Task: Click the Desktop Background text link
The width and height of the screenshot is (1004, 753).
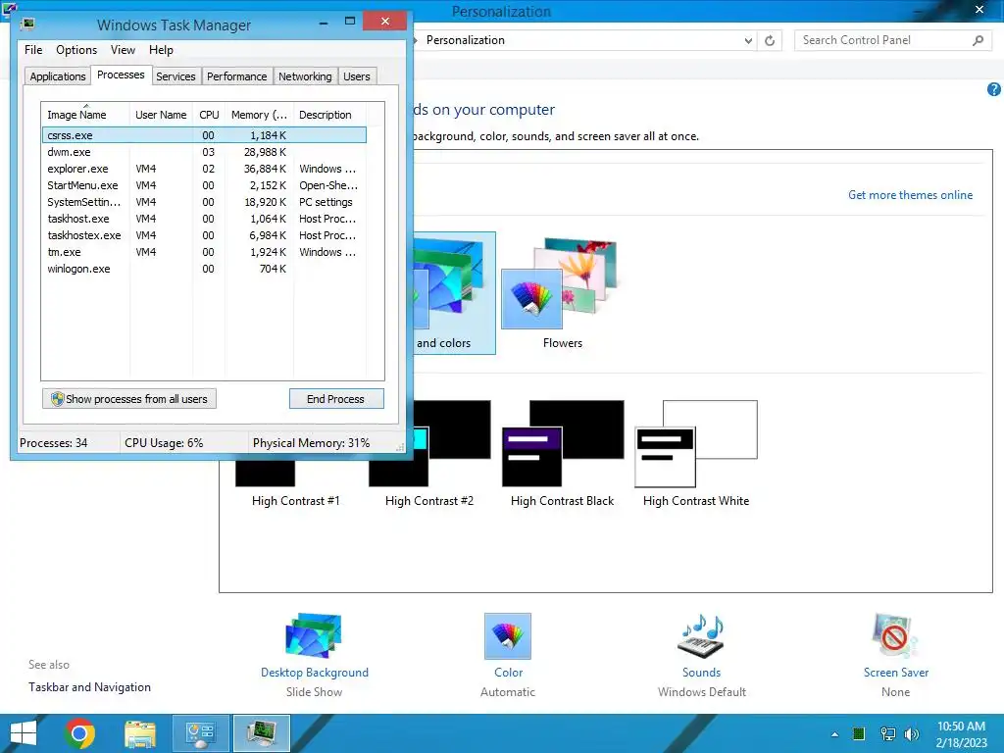Action: pyautogui.click(x=315, y=673)
